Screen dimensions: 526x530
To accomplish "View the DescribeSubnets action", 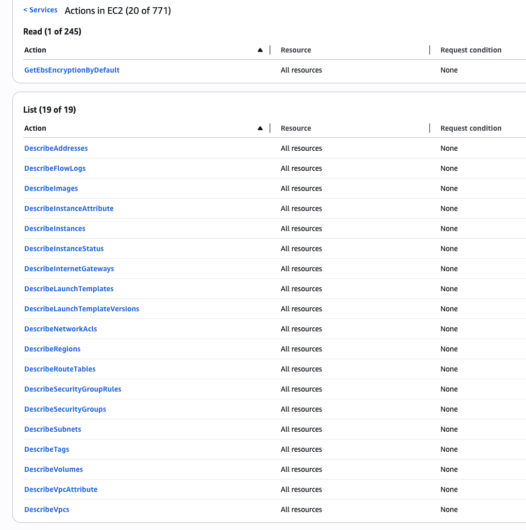I will [x=53, y=429].
